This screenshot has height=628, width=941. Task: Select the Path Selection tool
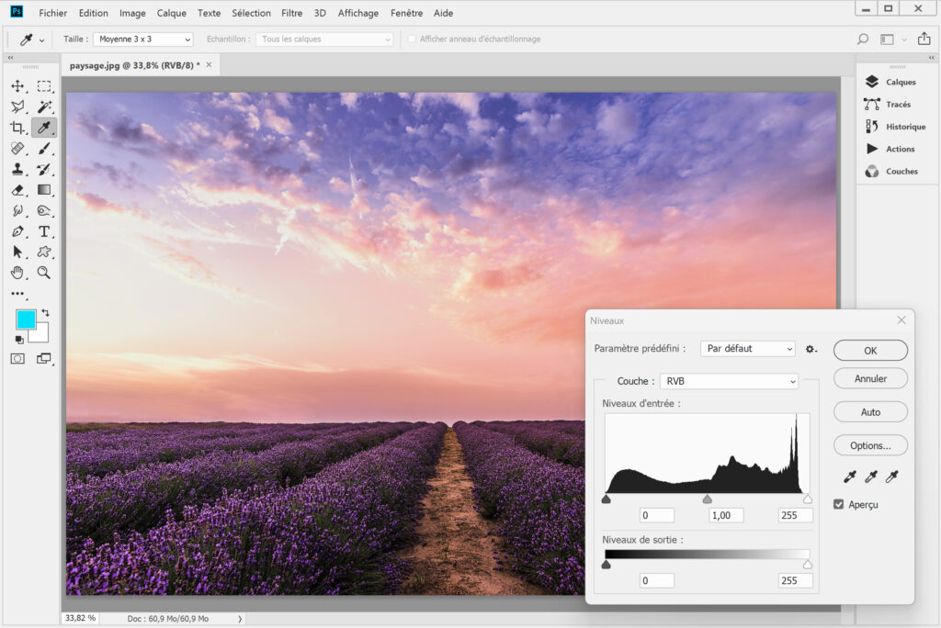[x=17, y=252]
